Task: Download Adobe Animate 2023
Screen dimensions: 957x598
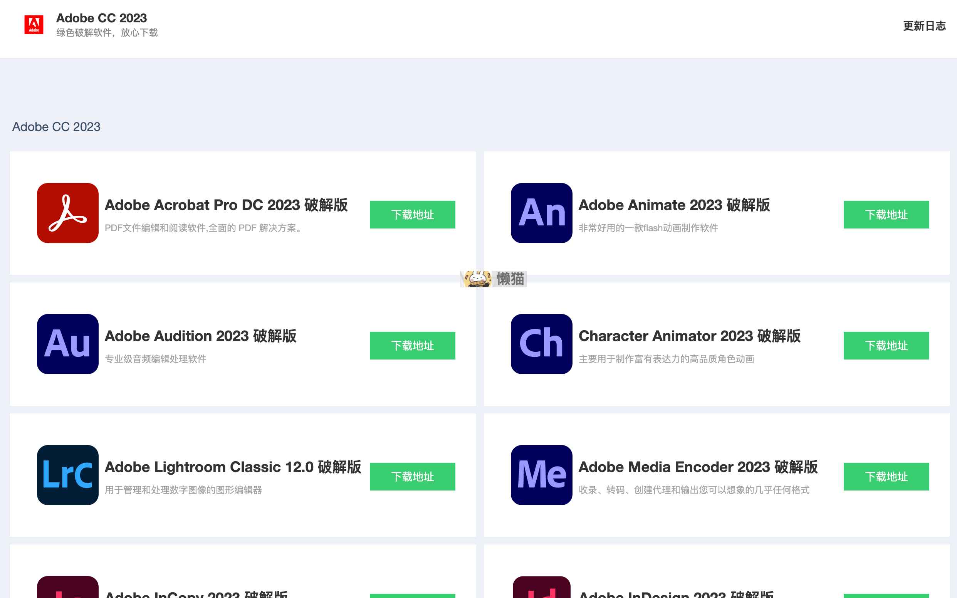Action: click(886, 214)
